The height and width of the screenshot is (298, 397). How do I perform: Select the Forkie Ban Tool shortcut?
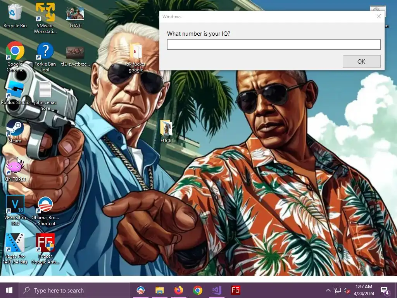pyautogui.click(x=45, y=57)
